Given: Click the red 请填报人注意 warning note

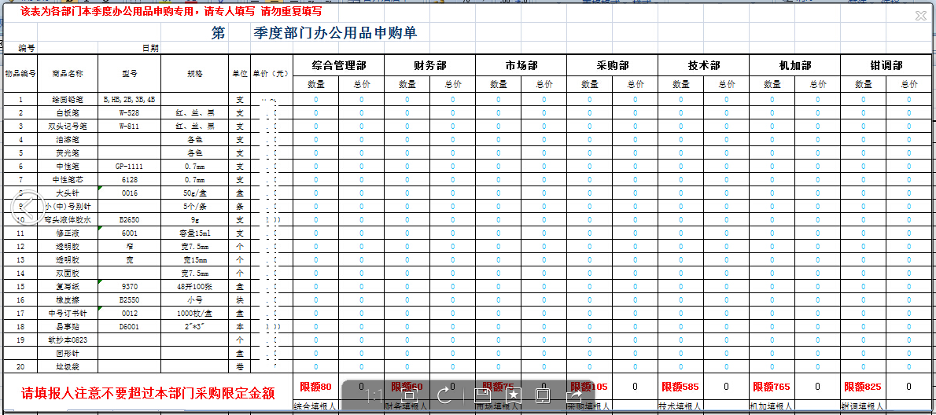Looking at the screenshot, I should (x=148, y=393).
